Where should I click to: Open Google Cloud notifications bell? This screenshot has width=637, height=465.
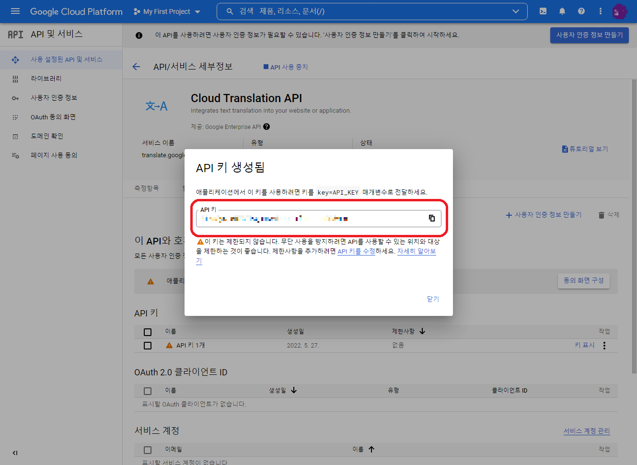point(562,11)
